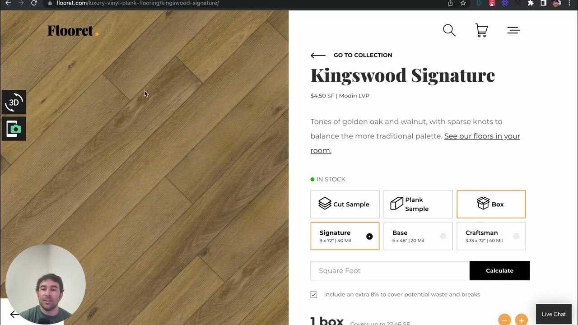
Task: Increase box quantity with plus button
Action: 521,320
